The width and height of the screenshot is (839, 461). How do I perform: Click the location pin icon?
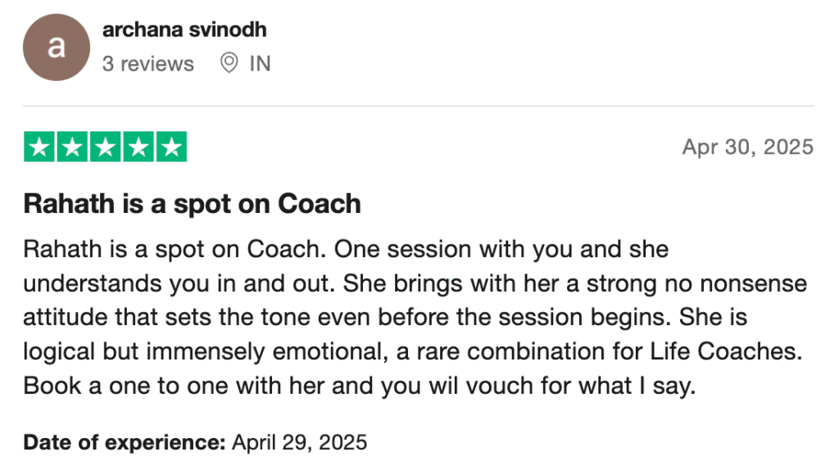pos(229,63)
